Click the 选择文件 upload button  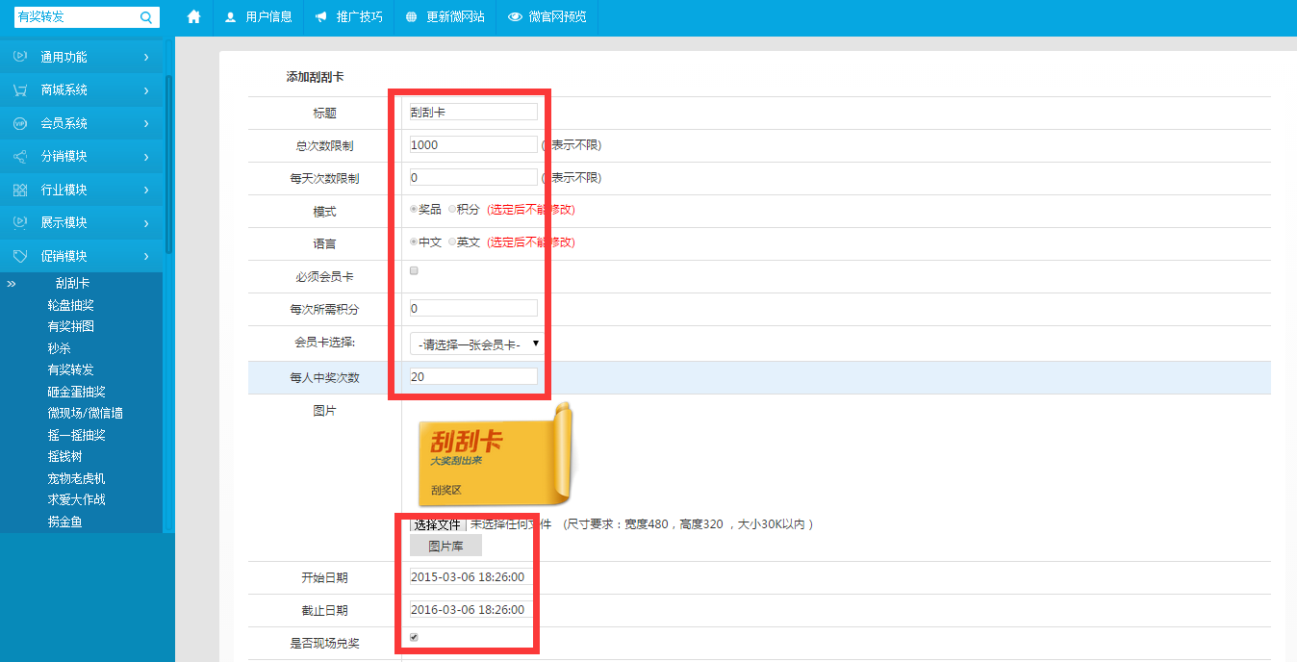click(x=437, y=524)
